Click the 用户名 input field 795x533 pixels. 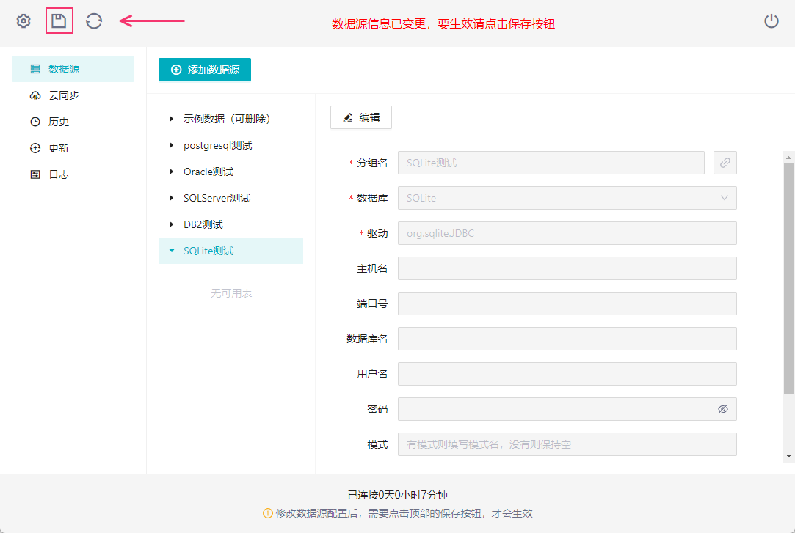567,374
